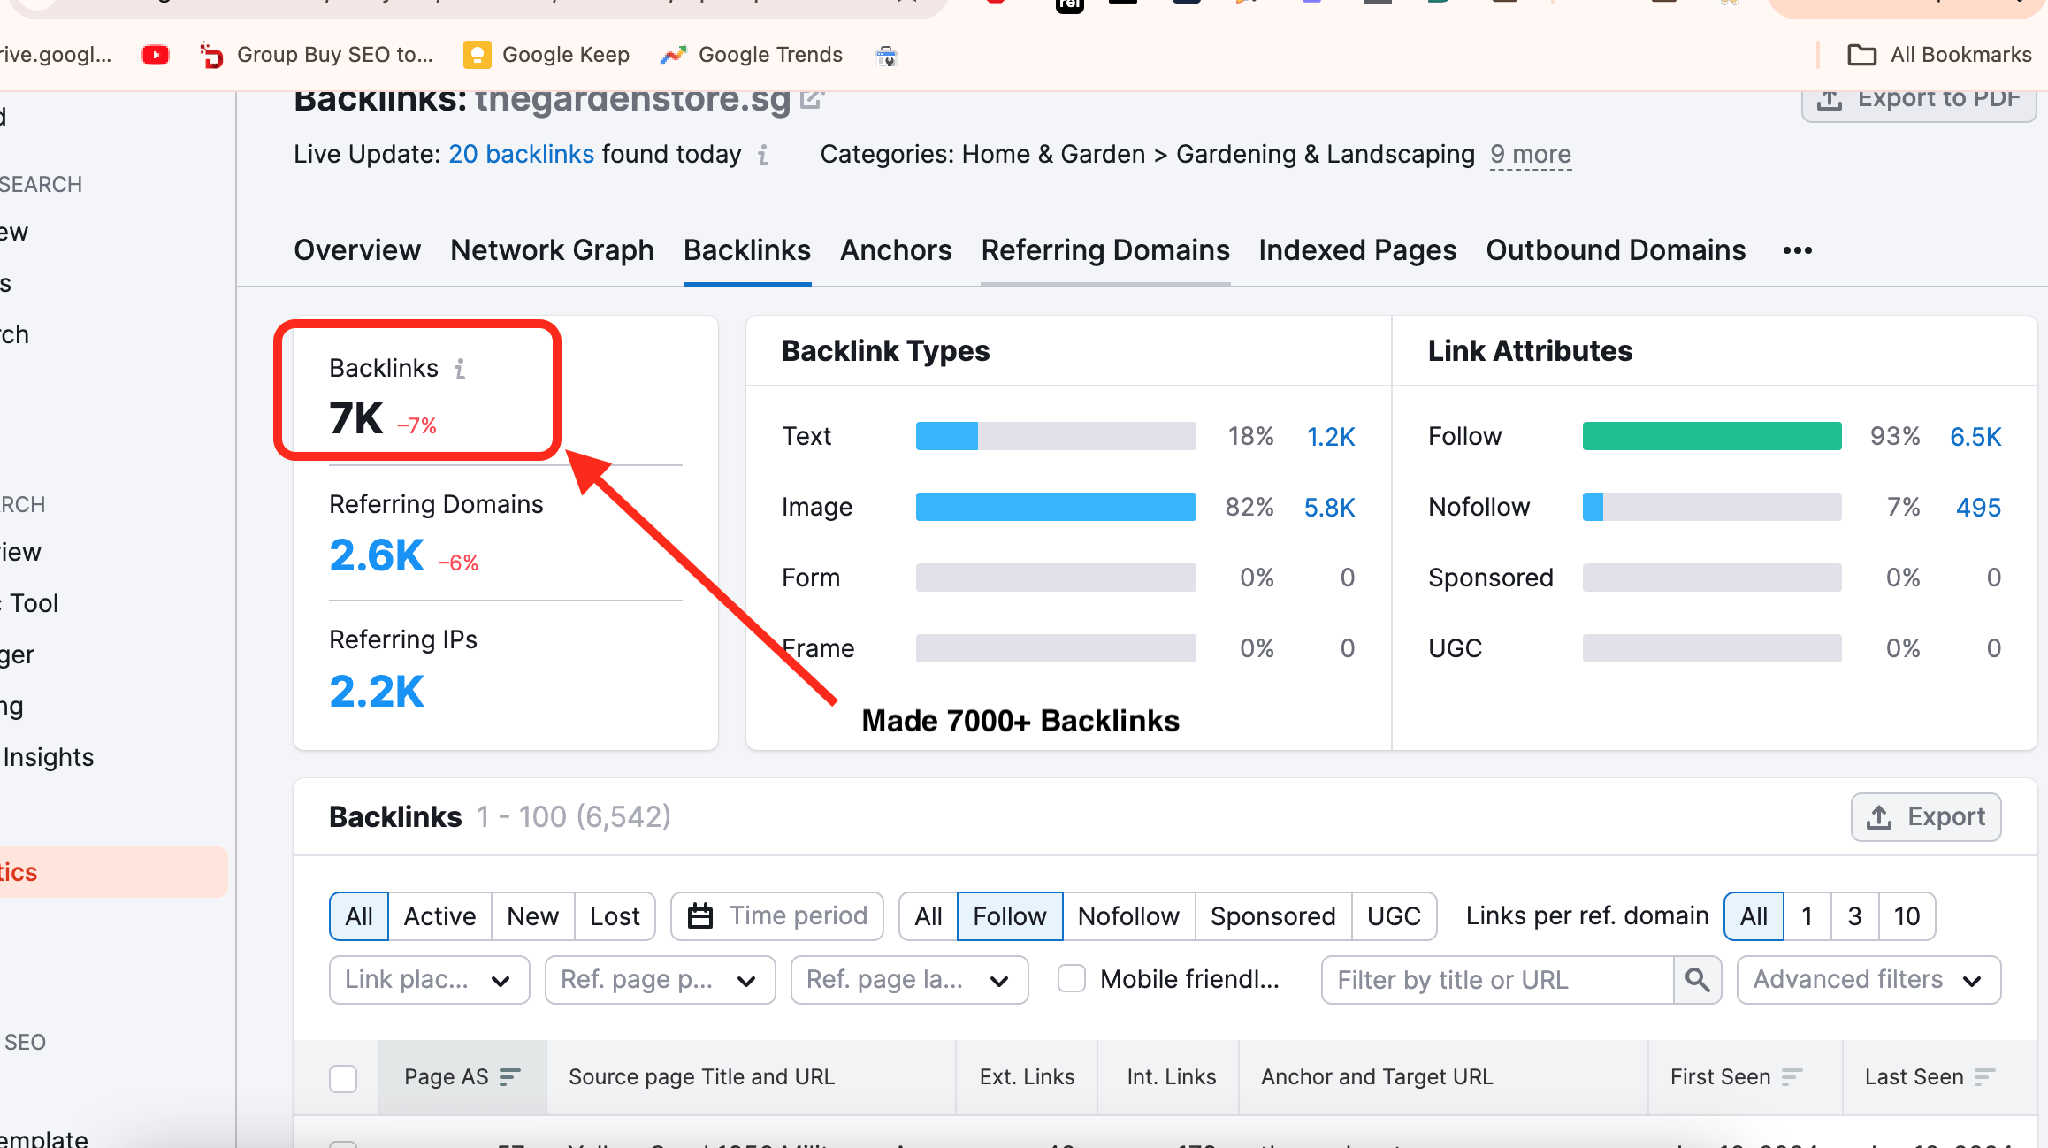
Task: Expand the Link placement dropdown
Action: click(429, 980)
